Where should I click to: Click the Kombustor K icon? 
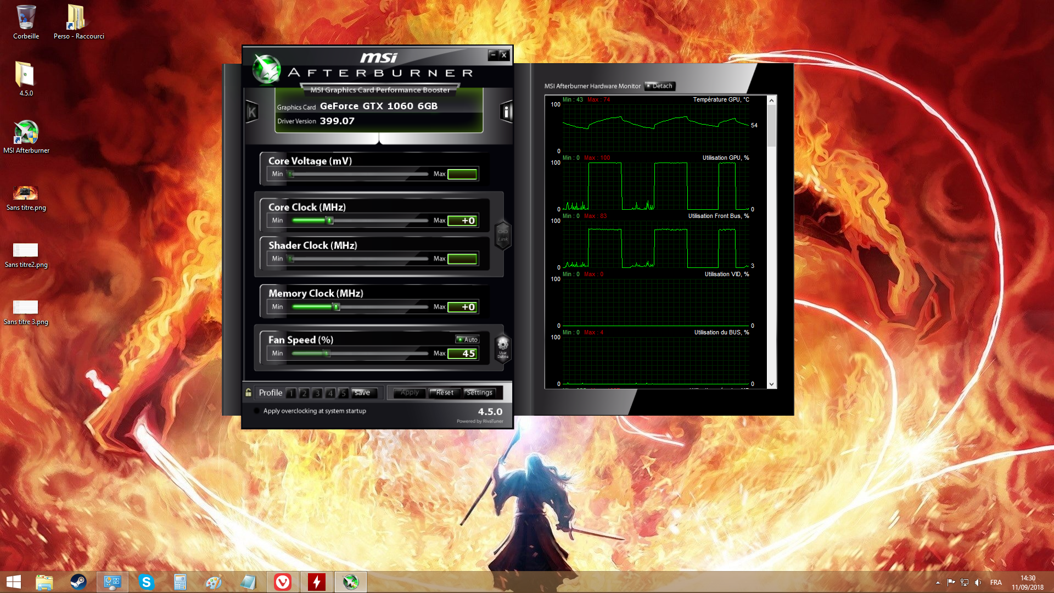252,112
